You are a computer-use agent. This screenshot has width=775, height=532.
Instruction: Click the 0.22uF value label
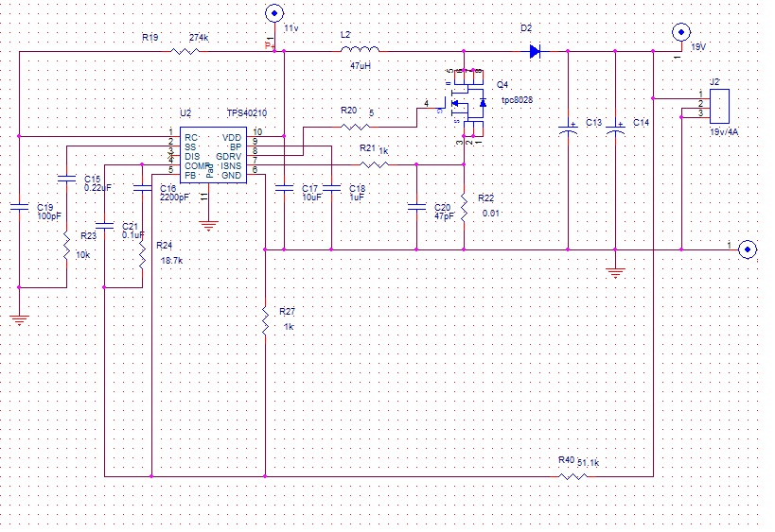pyautogui.click(x=97, y=187)
